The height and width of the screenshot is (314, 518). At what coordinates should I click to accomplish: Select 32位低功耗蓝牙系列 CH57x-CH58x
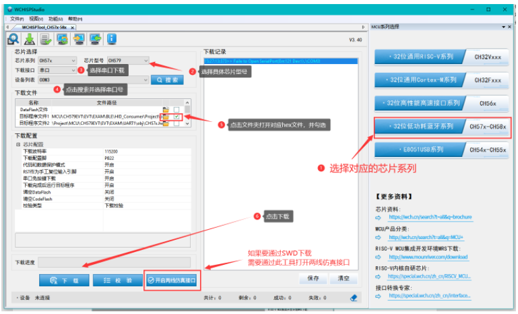point(441,127)
